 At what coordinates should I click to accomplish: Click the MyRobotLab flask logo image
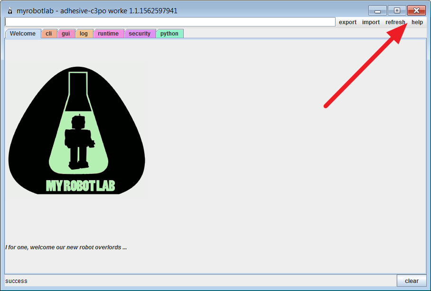point(77,130)
